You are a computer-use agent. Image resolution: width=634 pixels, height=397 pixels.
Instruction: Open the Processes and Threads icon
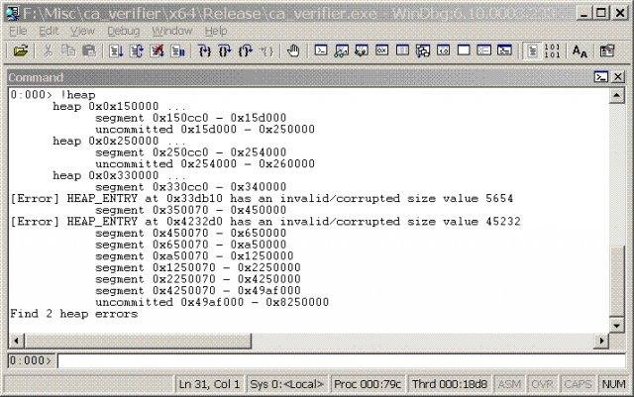(x=484, y=50)
